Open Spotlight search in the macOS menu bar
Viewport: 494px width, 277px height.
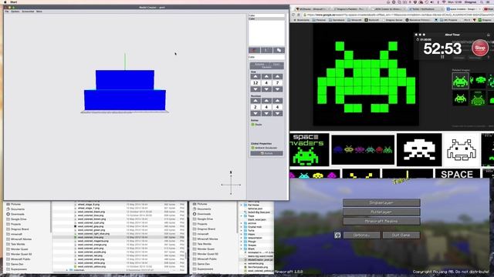(x=482, y=2)
